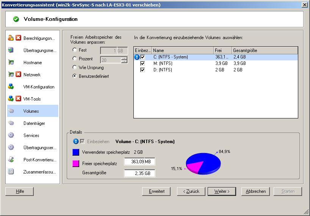310x216 pixels.
Task: Select the Prozent radio button
Action: (x=75, y=58)
